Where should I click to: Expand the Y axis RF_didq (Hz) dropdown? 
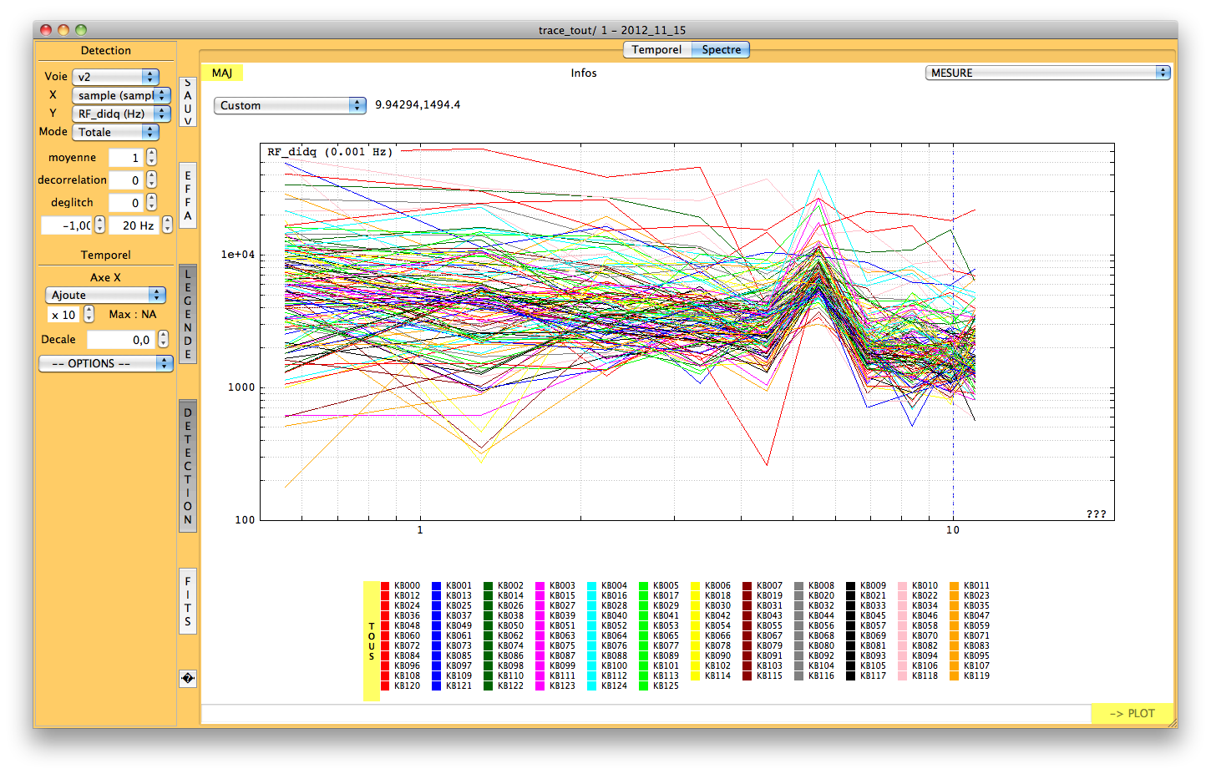point(121,114)
